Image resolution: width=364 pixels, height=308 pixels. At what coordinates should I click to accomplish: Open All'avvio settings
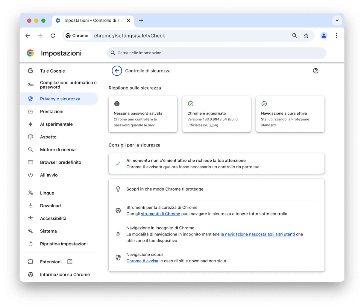[x=59, y=175]
